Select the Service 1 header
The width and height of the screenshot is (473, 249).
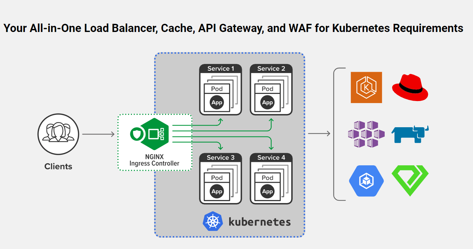click(x=221, y=69)
